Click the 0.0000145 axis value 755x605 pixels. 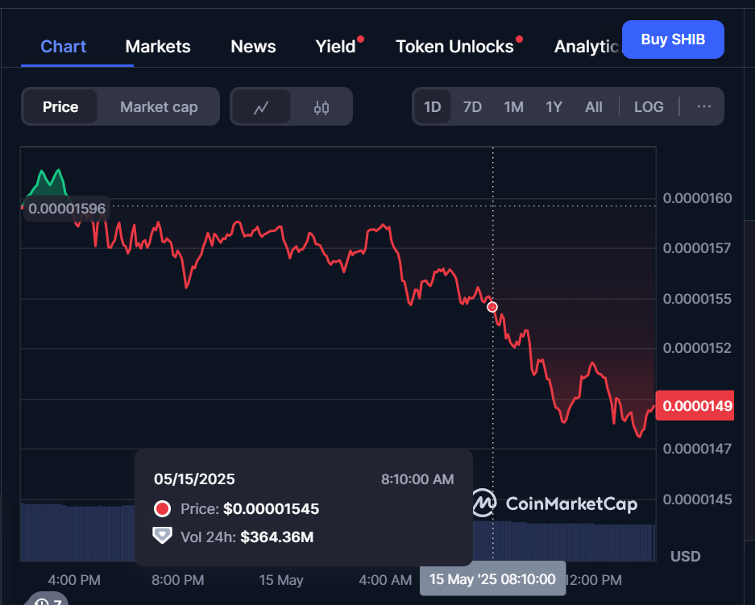tap(697, 499)
